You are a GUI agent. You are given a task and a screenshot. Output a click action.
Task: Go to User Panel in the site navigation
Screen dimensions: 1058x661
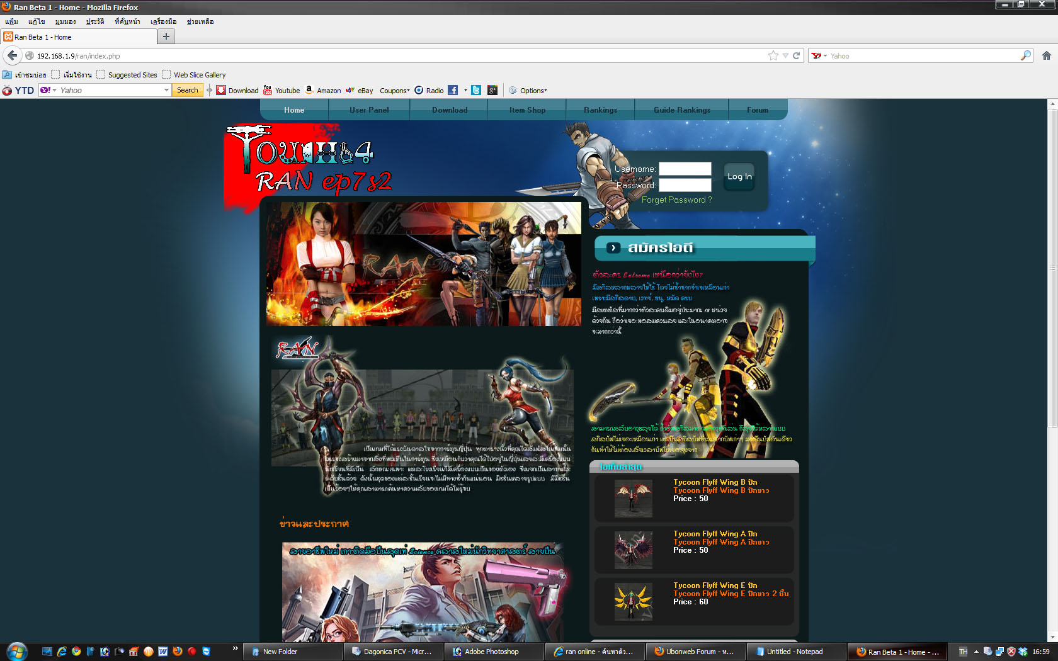click(369, 110)
